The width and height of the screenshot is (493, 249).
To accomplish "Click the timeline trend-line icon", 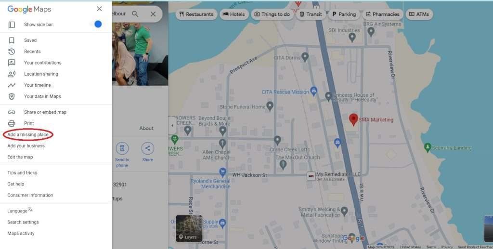I will (12, 85).
